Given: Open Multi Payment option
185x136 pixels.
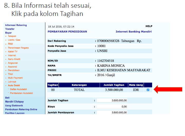Looking at the screenshot, I should (15, 78).
